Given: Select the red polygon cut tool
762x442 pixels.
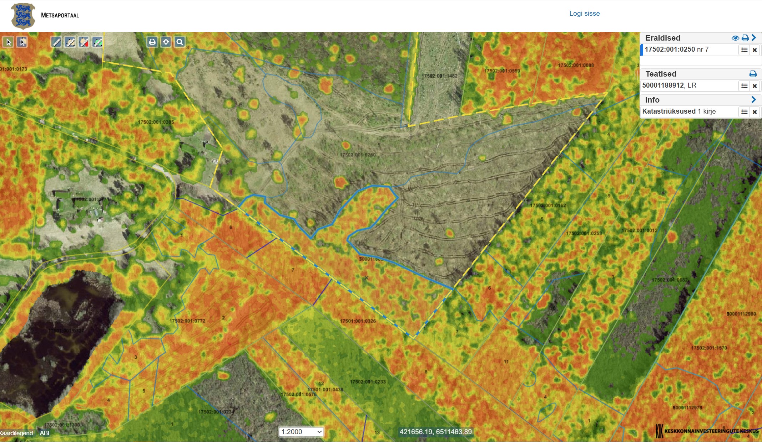Looking at the screenshot, I should click(84, 42).
